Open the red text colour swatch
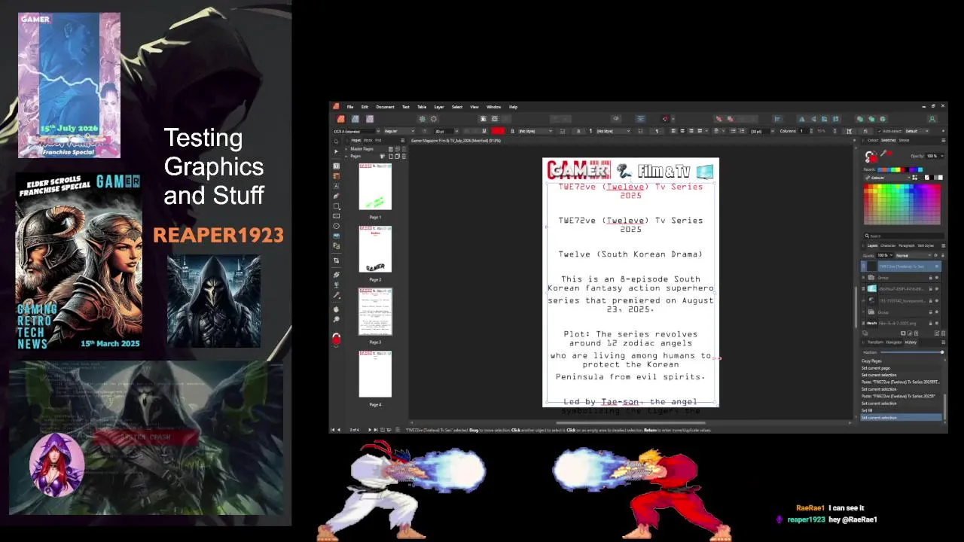Screen dimensions: 964x542 click(x=498, y=131)
